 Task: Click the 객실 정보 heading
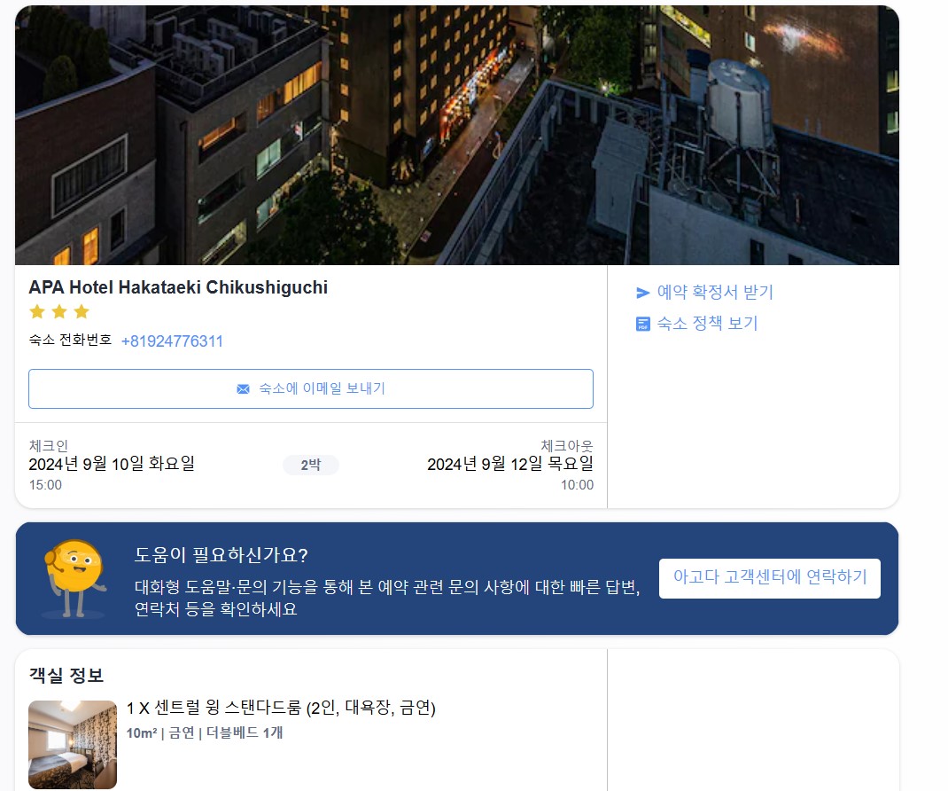[66, 676]
